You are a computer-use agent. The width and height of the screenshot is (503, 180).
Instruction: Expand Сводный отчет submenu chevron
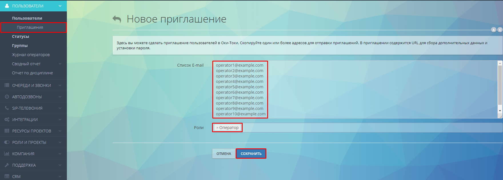[60, 64]
